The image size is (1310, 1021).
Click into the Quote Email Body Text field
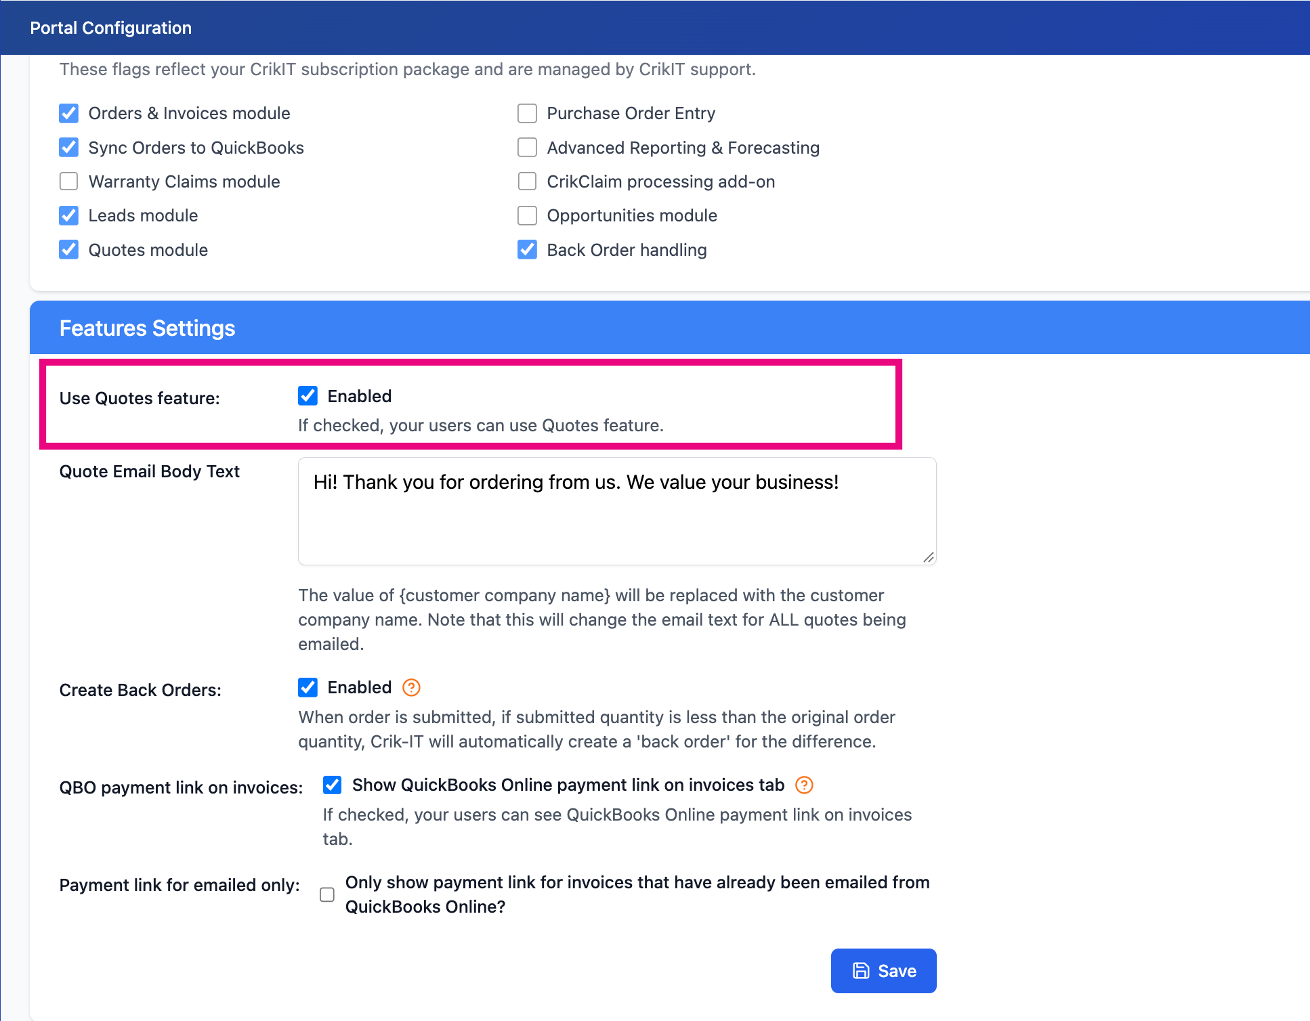(617, 511)
